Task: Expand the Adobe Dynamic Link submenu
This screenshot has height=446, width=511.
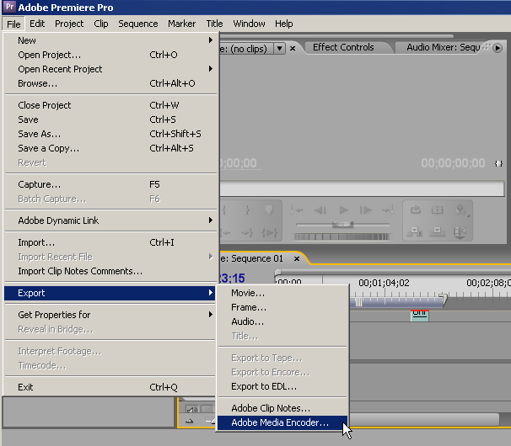Action: tap(110, 220)
